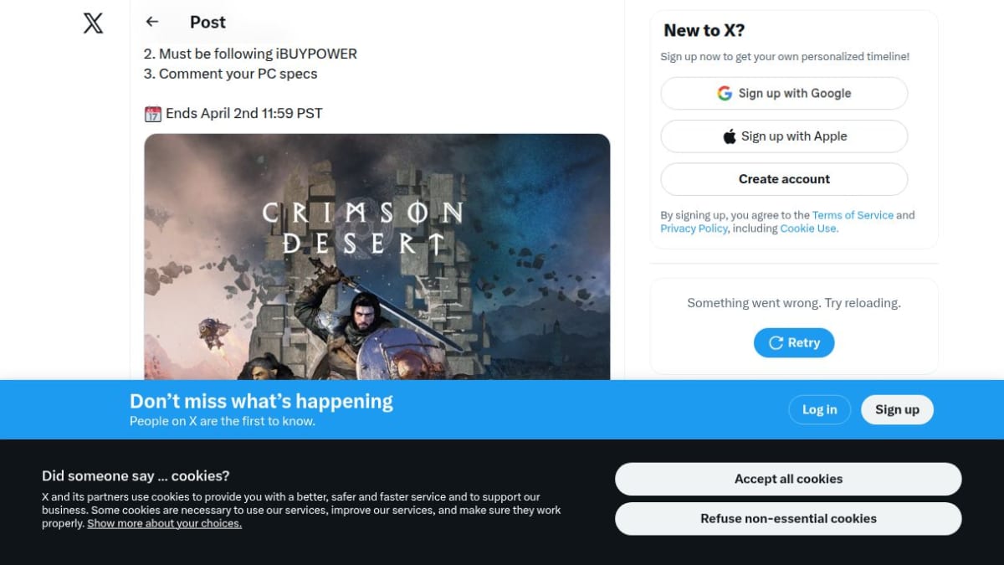Choose Sign up in the blue banner
The image size is (1004, 565).
coord(897,409)
